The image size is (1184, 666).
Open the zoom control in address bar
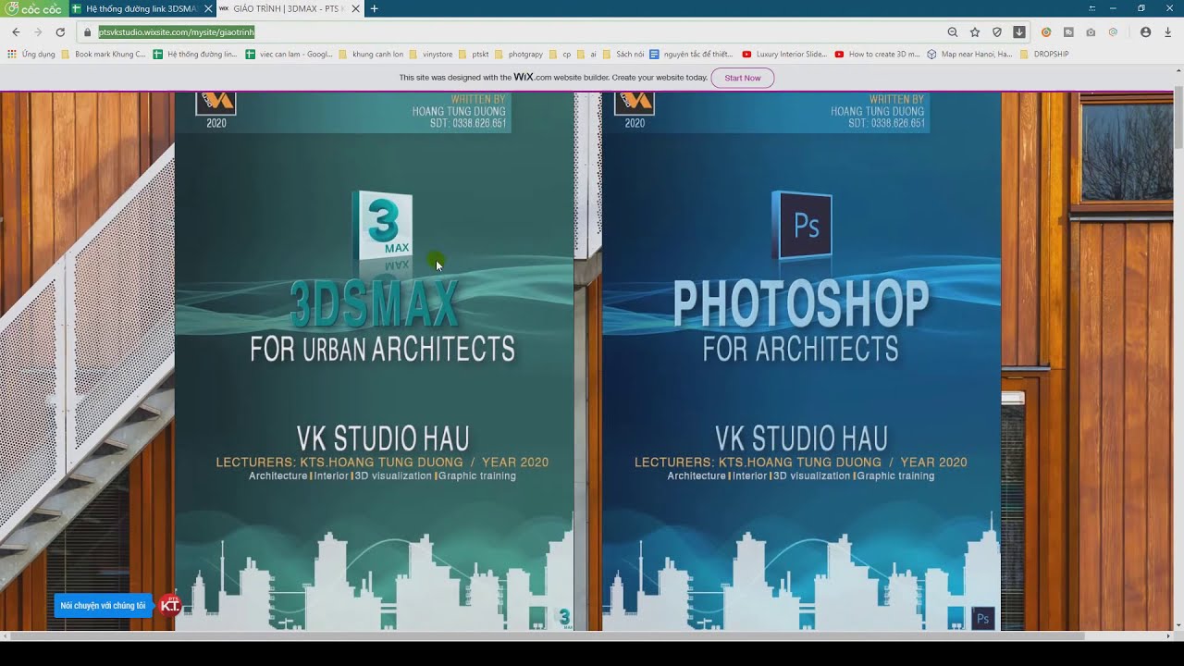pyautogui.click(x=953, y=31)
